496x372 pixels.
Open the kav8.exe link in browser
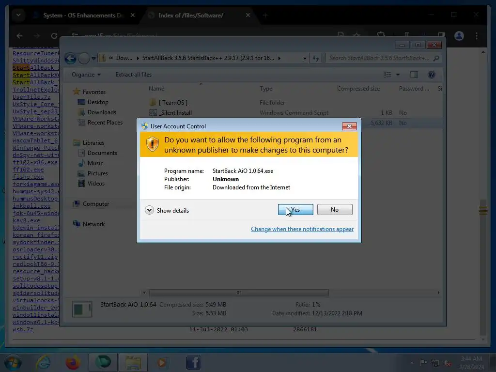(26, 220)
